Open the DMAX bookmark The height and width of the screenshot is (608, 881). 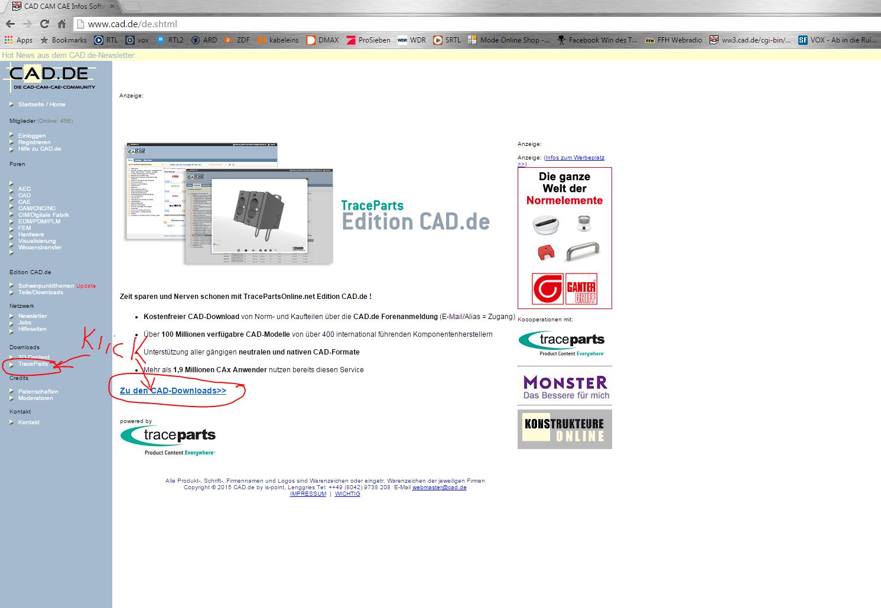[323, 40]
